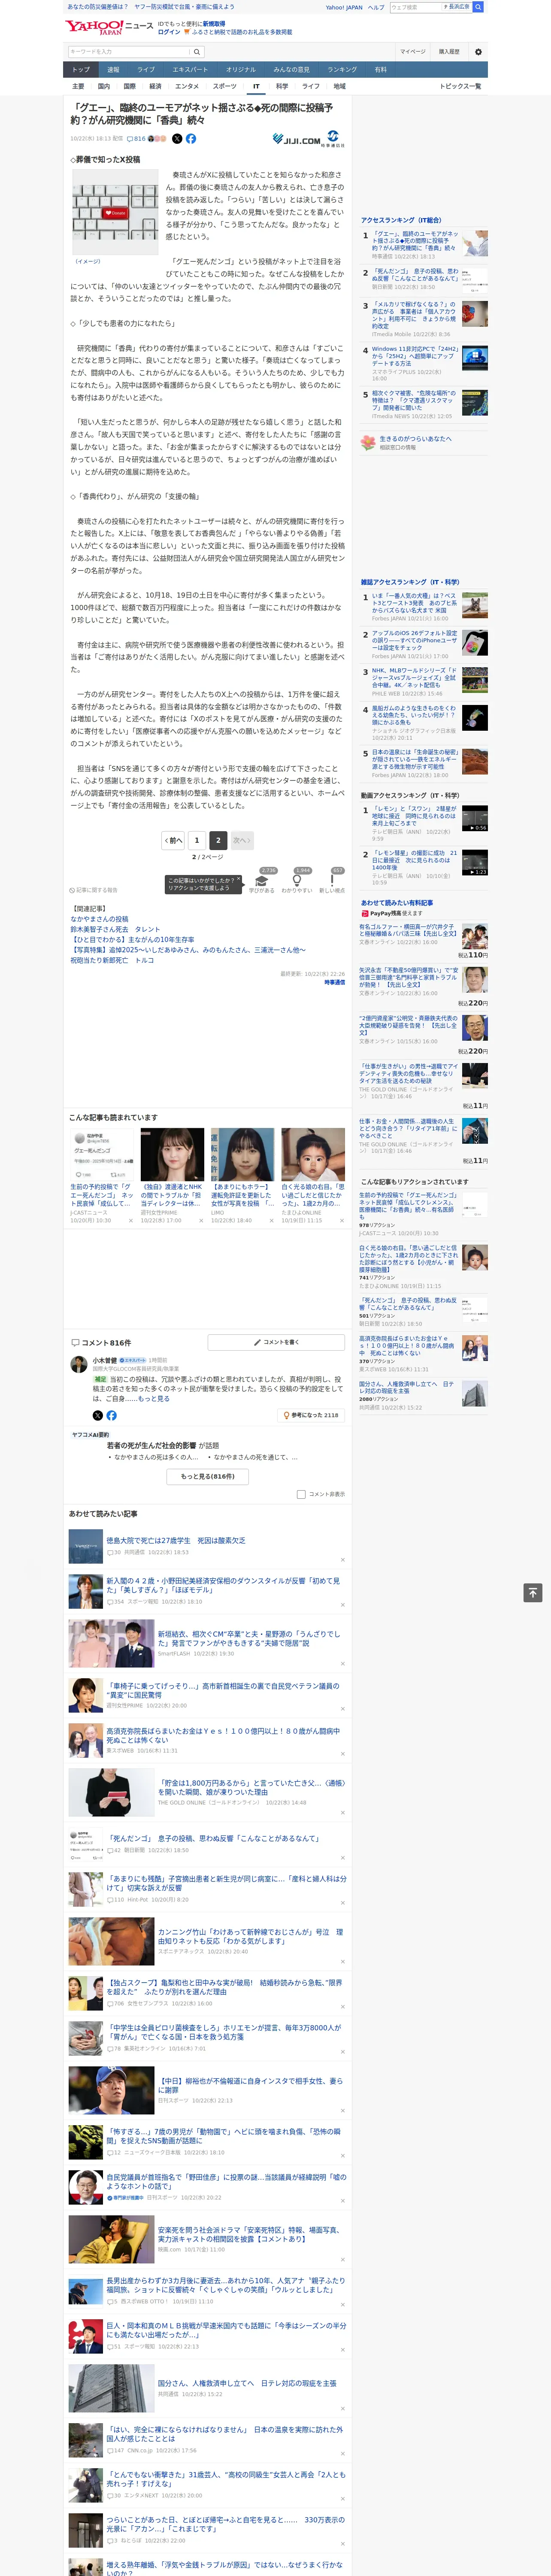The width and height of the screenshot is (551, 2576).
Task: Open the エキスパート navigation tab
Action: (x=190, y=70)
